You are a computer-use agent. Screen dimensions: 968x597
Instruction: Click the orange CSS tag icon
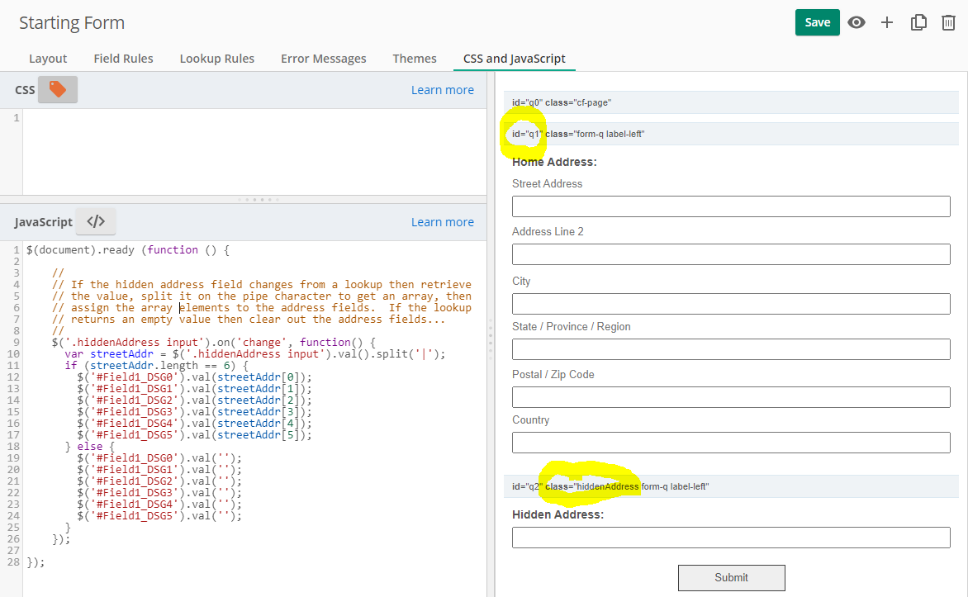pos(58,89)
